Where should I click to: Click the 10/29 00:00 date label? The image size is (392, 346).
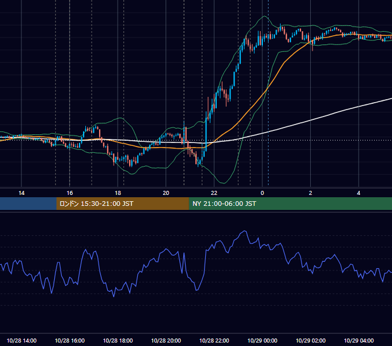tap(262, 340)
